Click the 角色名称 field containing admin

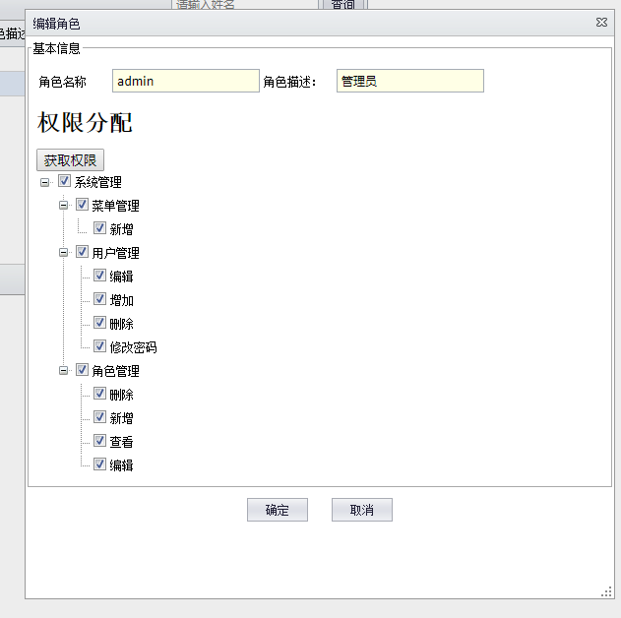pos(186,81)
